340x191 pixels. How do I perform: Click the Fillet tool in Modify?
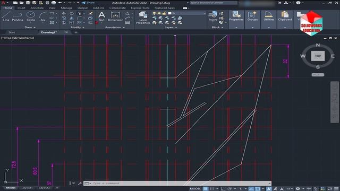[79, 18]
